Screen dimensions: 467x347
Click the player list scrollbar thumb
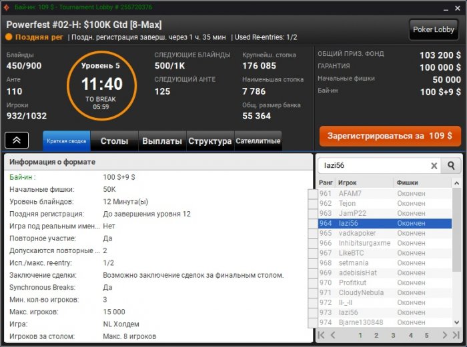[456, 230]
